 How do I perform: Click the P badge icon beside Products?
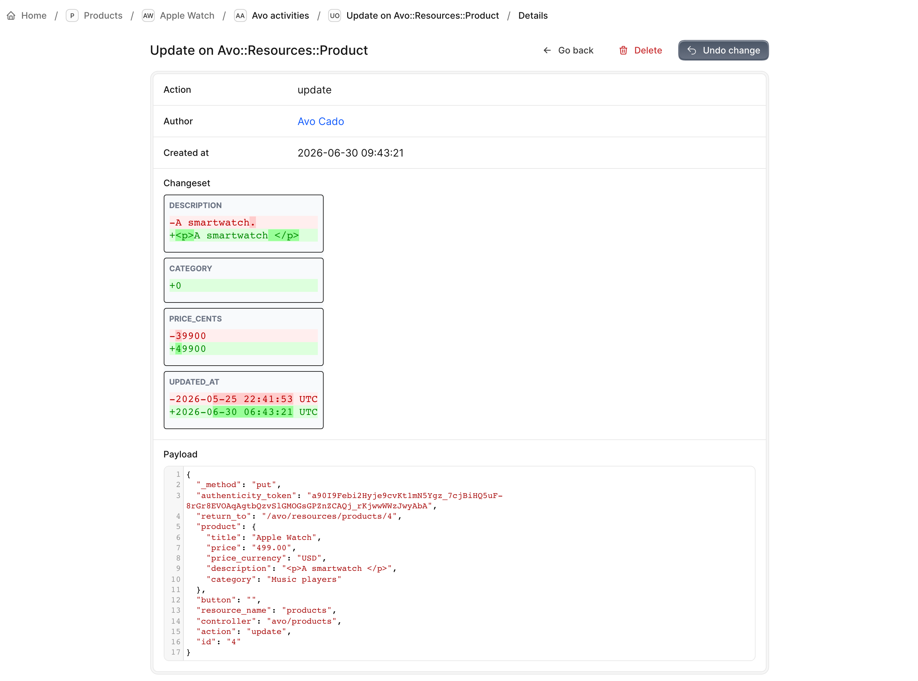pyautogui.click(x=72, y=16)
